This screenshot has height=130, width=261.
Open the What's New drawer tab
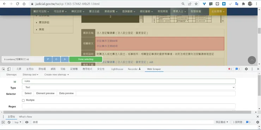tap(25, 117)
